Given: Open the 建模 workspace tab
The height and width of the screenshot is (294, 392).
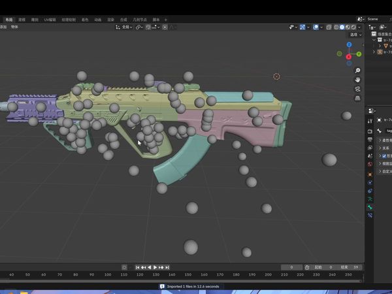Looking at the screenshot, I should [22, 20].
